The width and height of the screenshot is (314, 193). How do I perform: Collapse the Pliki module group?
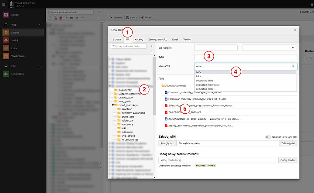pyautogui.click(x=40, y=66)
